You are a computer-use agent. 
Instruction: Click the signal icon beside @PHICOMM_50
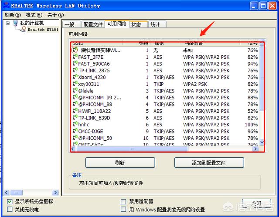[x=75, y=138]
